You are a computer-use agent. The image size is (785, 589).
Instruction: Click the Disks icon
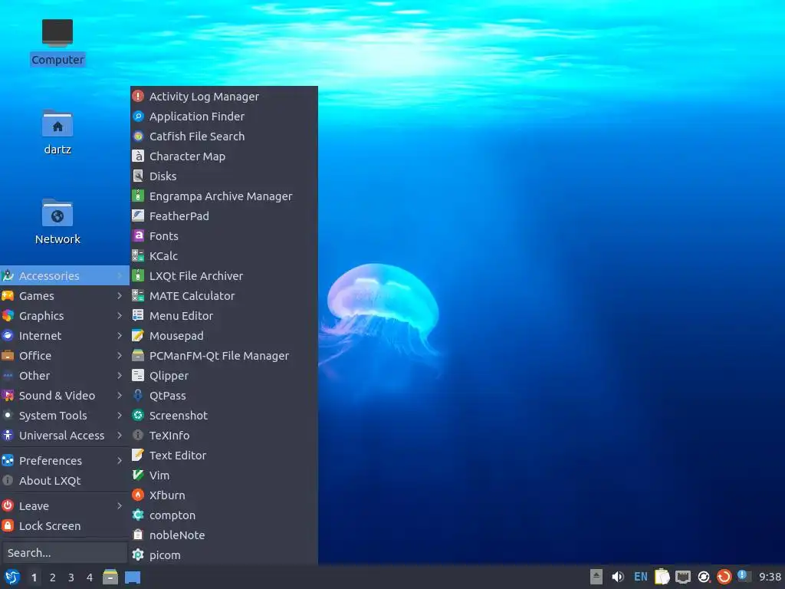pos(138,176)
